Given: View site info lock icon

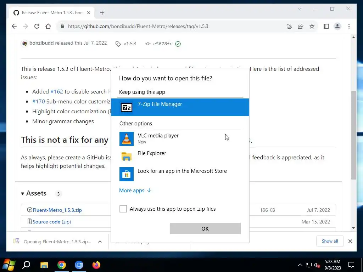Looking at the screenshot, I should coord(62,26).
